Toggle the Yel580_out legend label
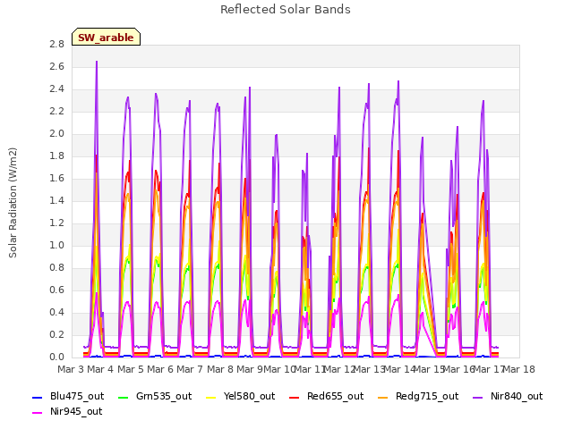This screenshot has height=429, width=573. coord(249,397)
